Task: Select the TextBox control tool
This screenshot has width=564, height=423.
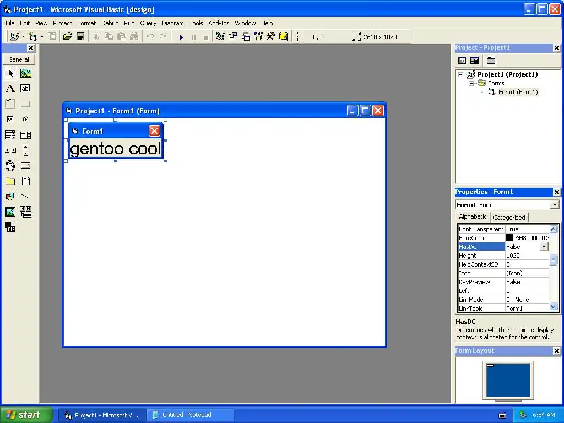Action: (25, 89)
